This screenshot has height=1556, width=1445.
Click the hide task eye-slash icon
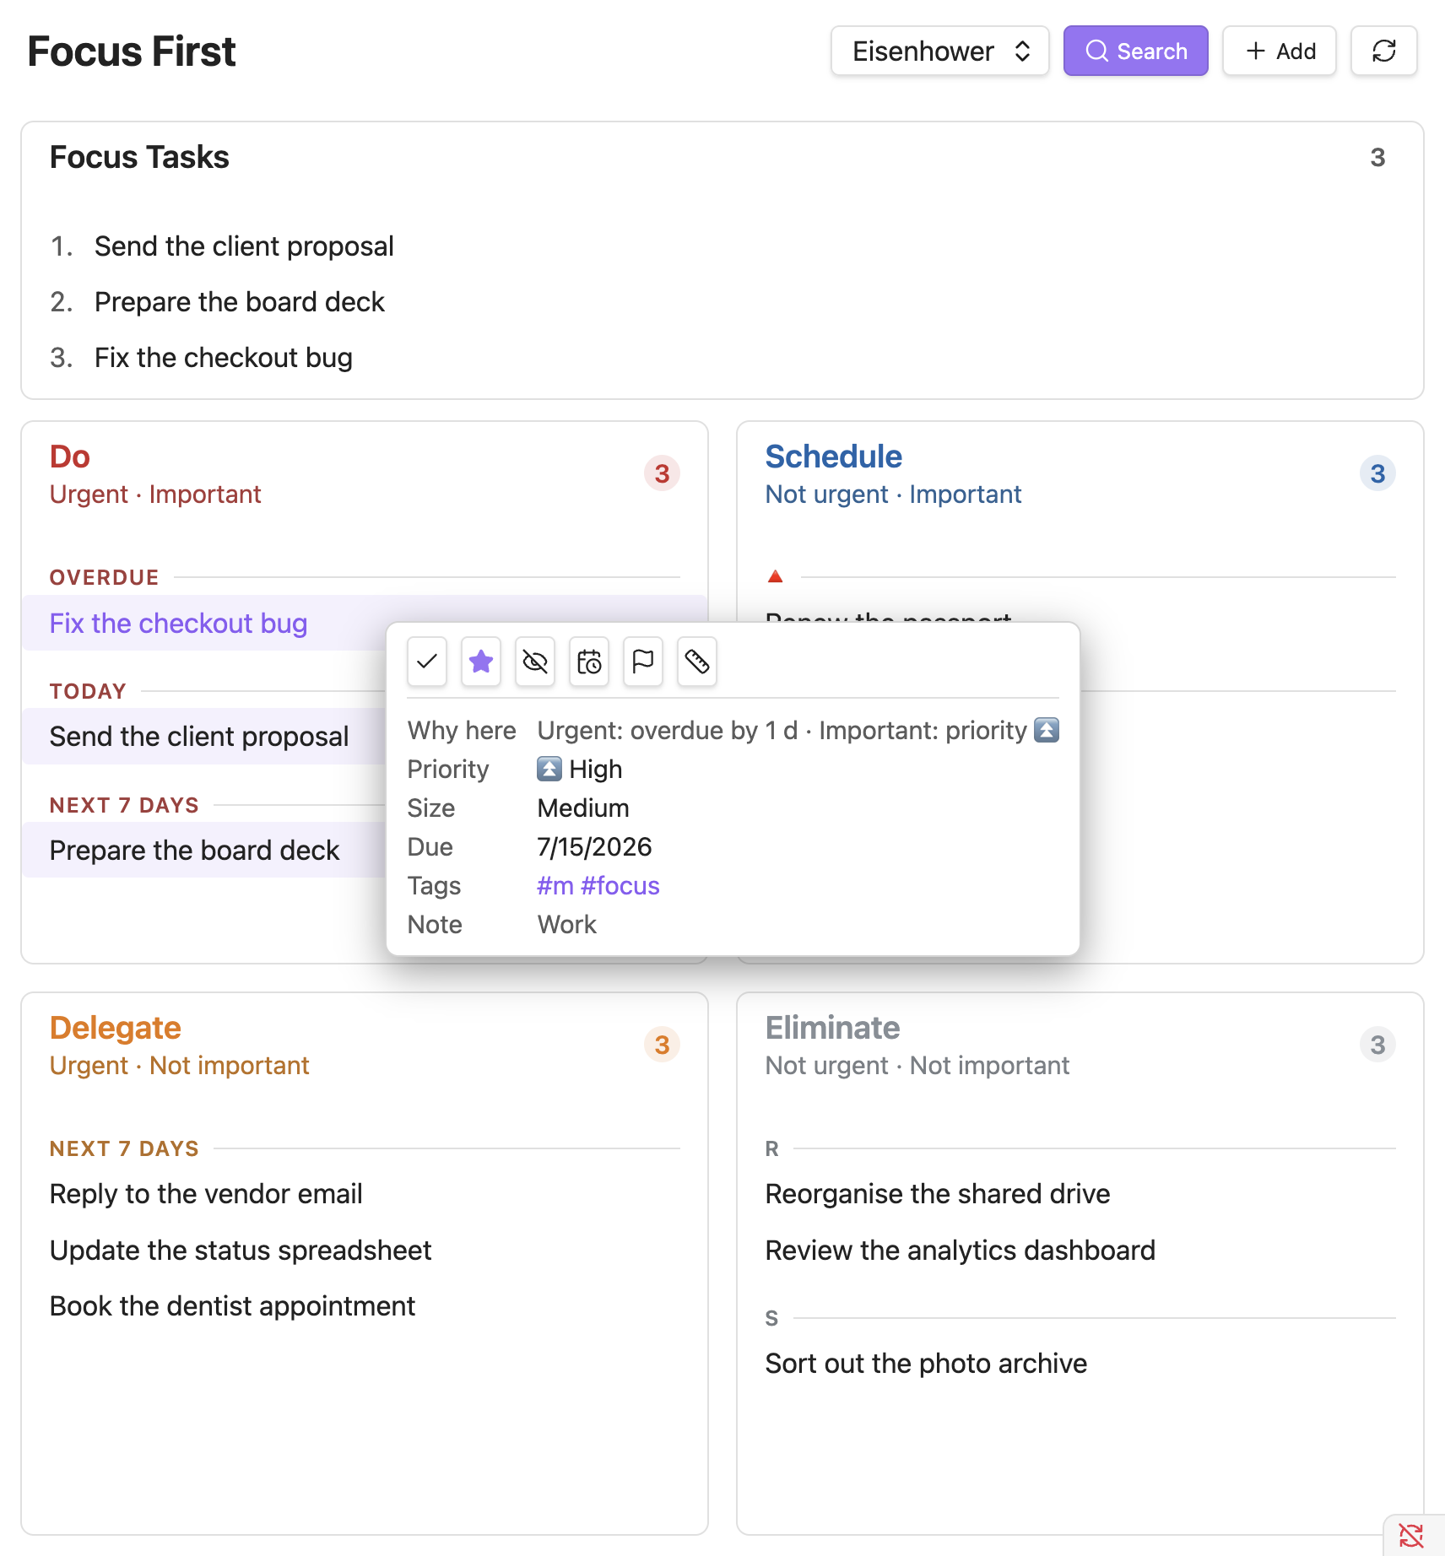tap(535, 662)
